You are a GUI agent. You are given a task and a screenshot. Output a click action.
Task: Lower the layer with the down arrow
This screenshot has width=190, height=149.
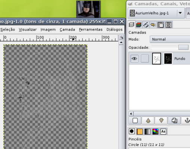pos(161,120)
